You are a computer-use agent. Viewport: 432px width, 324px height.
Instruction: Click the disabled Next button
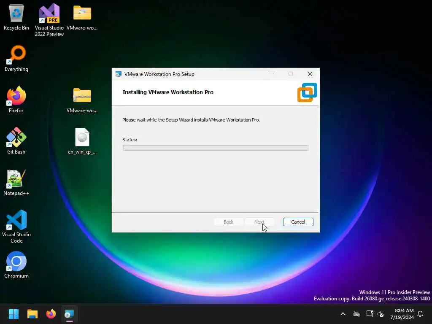259,222
